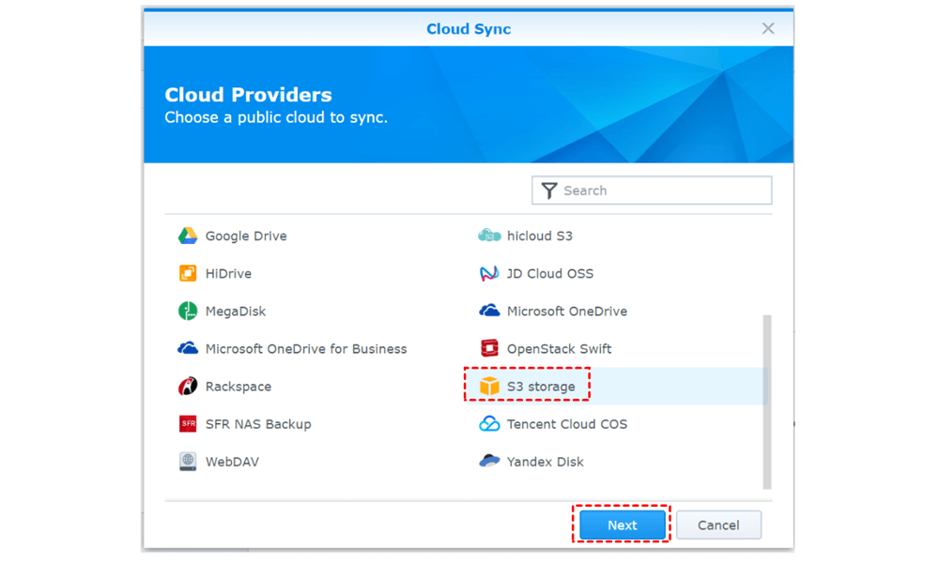This screenshot has width=939, height=563.
Task: Select the Rackspace icon
Action: [x=188, y=387]
